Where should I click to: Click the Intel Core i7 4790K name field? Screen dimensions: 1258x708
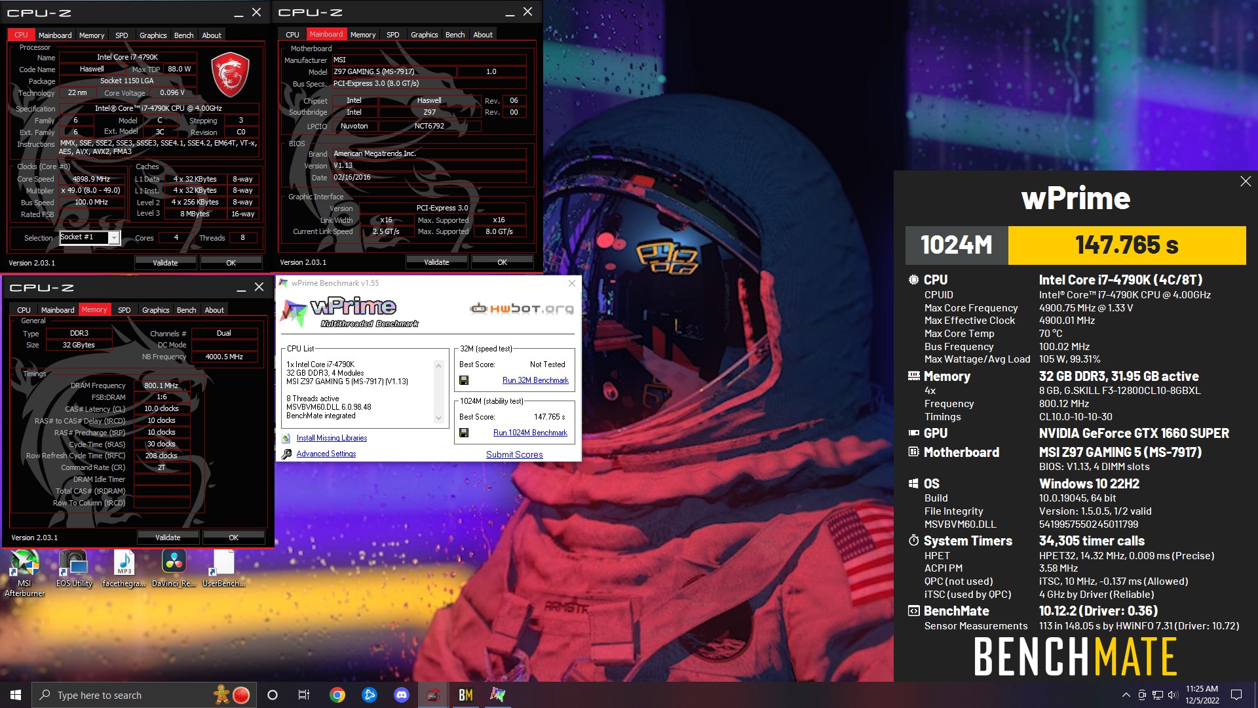[128, 57]
